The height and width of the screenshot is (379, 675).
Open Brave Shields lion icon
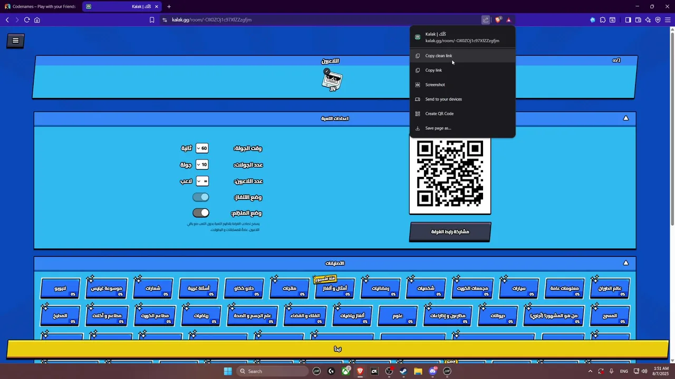(x=498, y=20)
